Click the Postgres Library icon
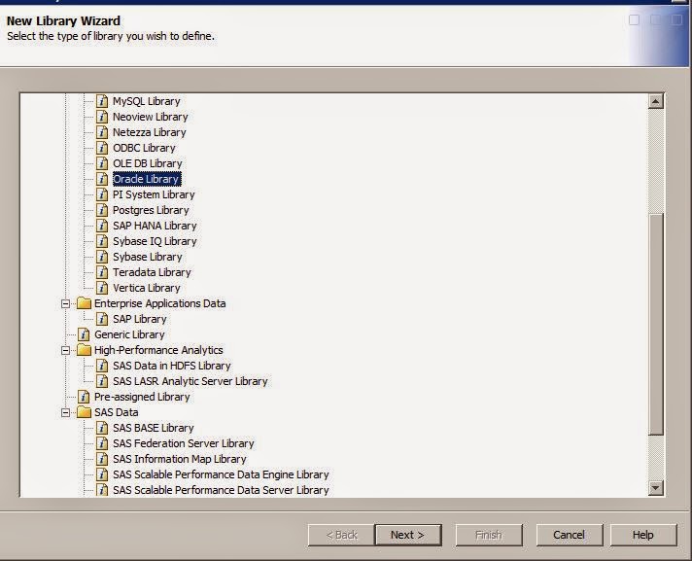Image resolution: width=692 pixels, height=561 pixels. [x=102, y=210]
